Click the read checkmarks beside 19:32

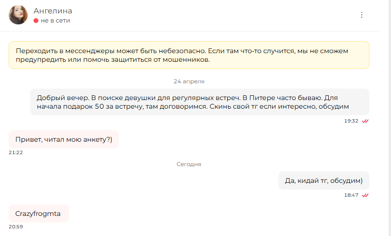click(365, 121)
